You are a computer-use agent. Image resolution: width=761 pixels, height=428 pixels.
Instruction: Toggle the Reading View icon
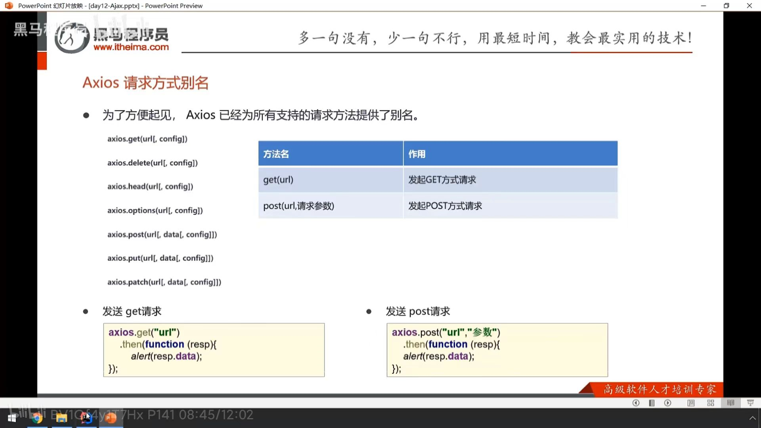pyautogui.click(x=730, y=403)
